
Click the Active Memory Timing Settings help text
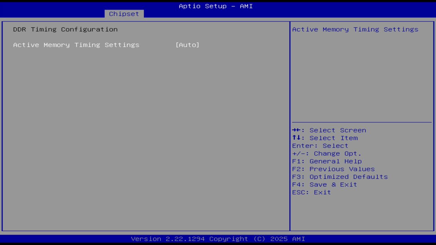tap(355, 29)
